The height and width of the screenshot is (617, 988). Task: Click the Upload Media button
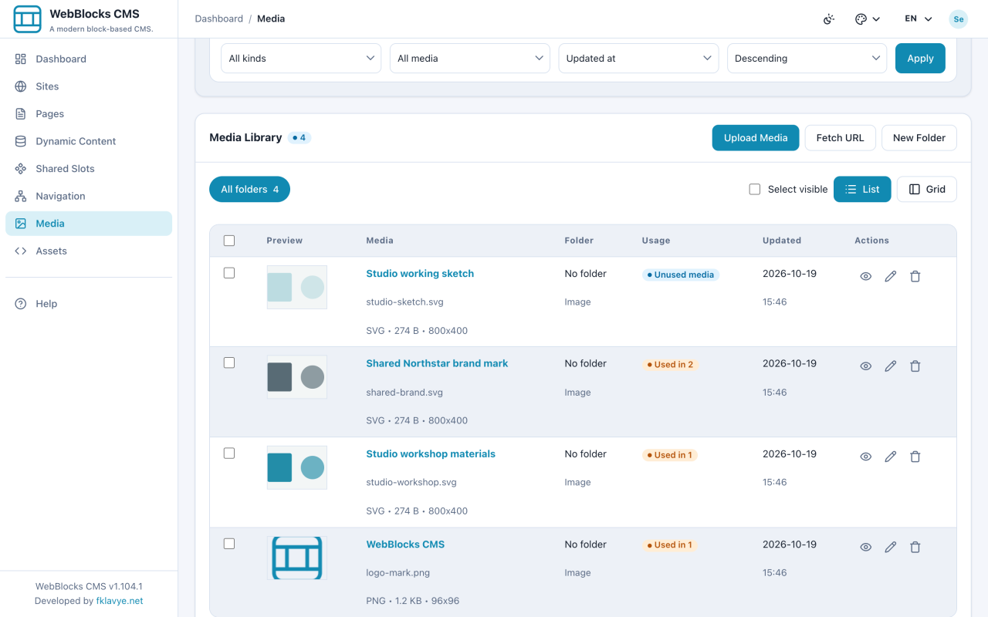(x=756, y=138)
